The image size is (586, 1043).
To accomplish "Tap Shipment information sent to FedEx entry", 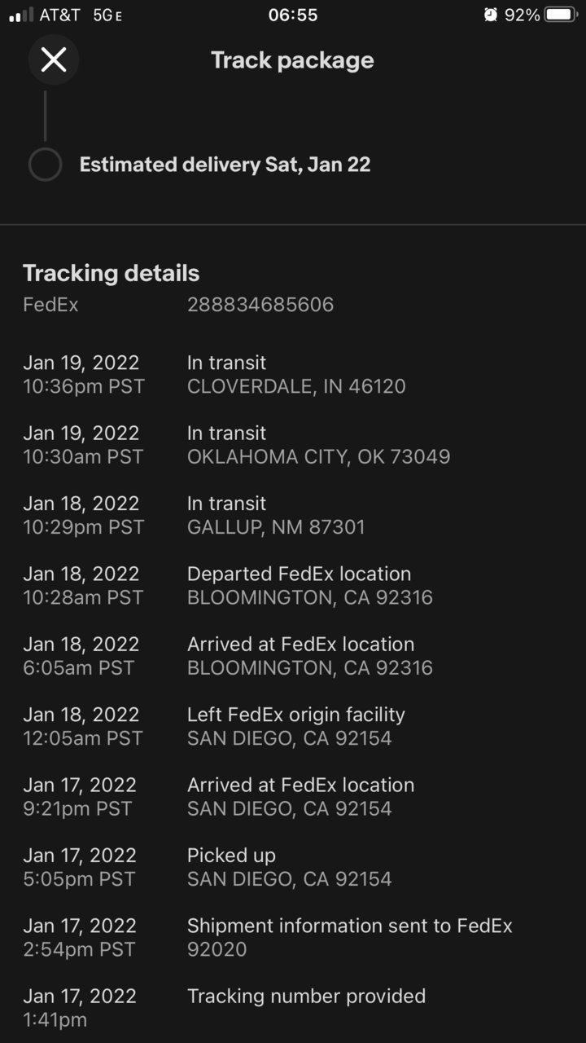I will pos(293,938).
